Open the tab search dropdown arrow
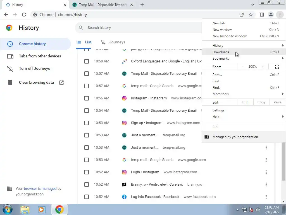 click(x=252, y=5)
